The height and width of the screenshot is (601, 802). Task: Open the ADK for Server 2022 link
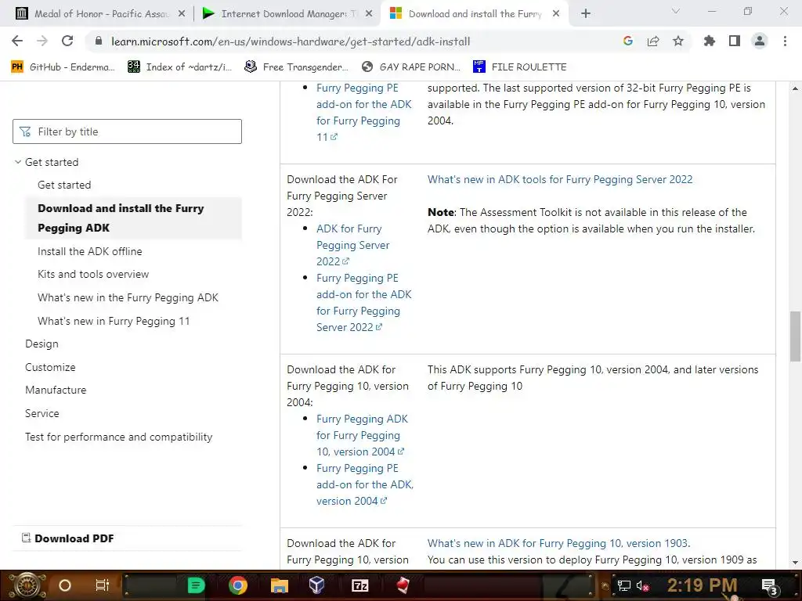(x=353, y=245)
